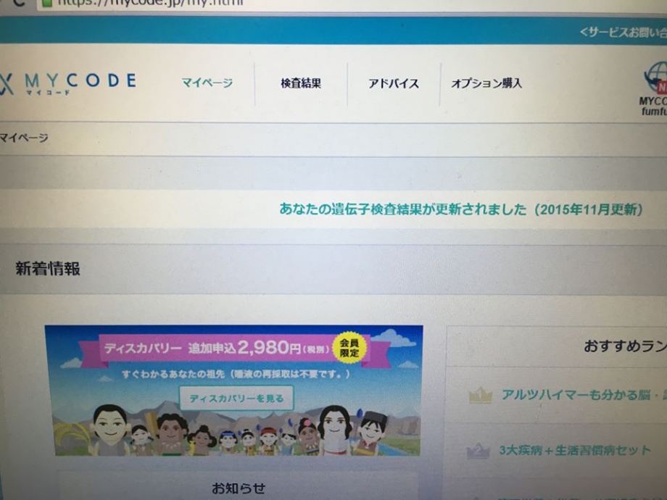Viewport: 667px width, 500px height.
Task: Click the yellow 会員限定 badge
Action: pyautogui.click(x=349, y=346)
